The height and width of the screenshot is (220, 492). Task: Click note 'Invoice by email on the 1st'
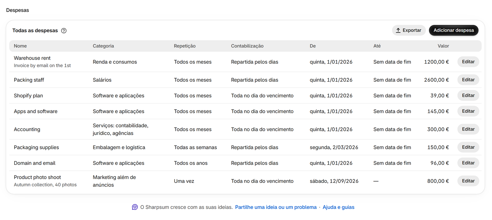[42, 66]
